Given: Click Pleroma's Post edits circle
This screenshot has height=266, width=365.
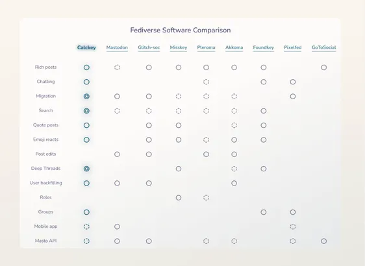Looking at the screenshot, I should click(x=206, y=154).
